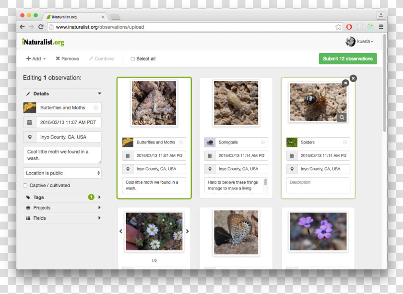
Task: Edit Spiders card Description field
Action: click(x=318, y=185)
